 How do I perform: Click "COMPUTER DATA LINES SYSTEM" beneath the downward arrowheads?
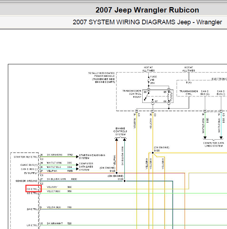click(213, 144)
